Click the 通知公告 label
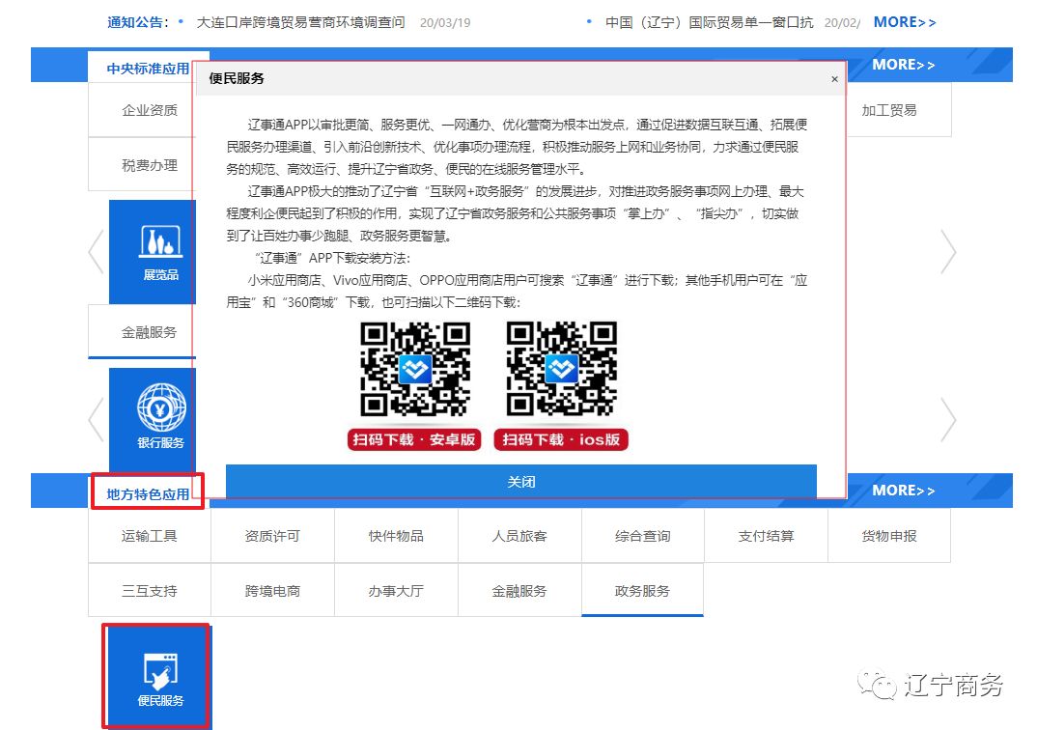This screenshot has width=1037, height=730. (x=137, y=22)
